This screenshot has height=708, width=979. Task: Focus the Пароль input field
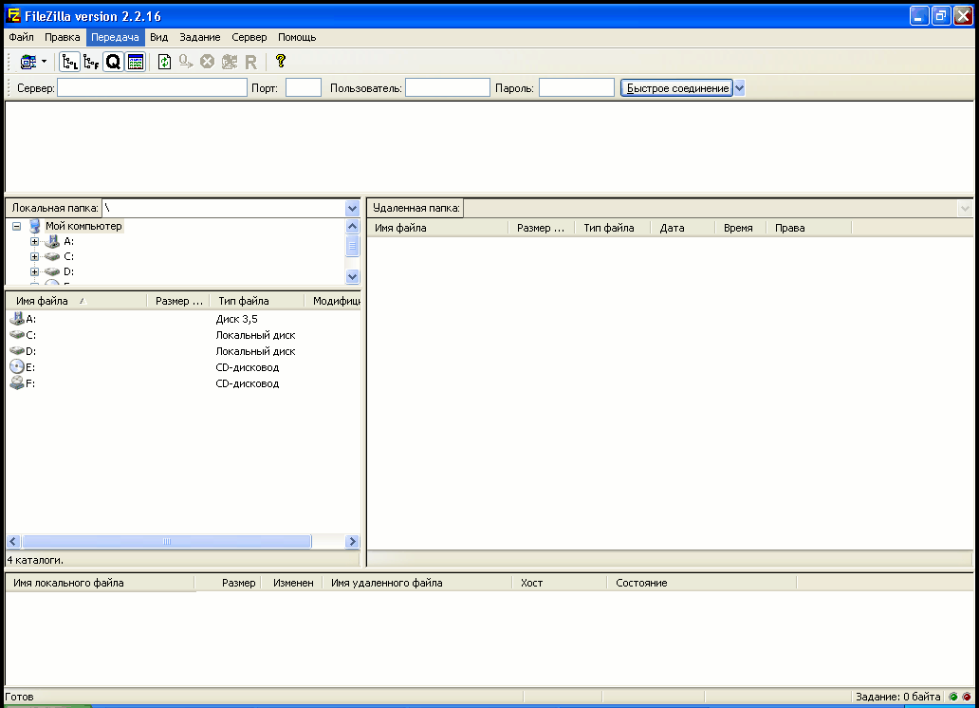[576, 87]
